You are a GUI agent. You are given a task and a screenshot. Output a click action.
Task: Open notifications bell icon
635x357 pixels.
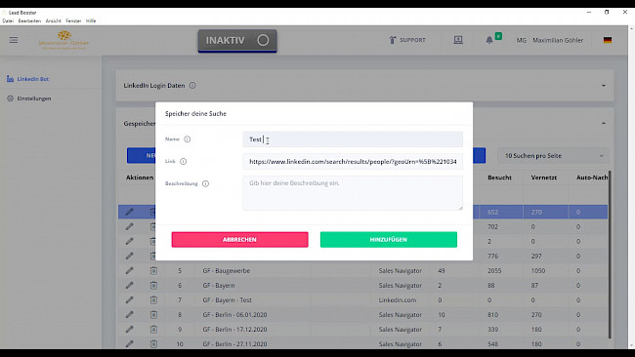pyautogui.click(x=489, y=40)
